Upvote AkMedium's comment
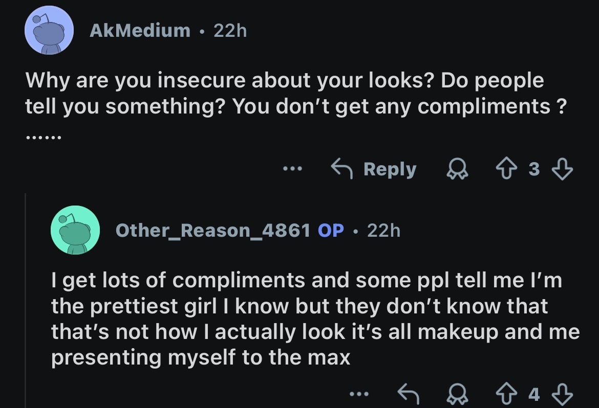599x408 pixels. (506, 169)
